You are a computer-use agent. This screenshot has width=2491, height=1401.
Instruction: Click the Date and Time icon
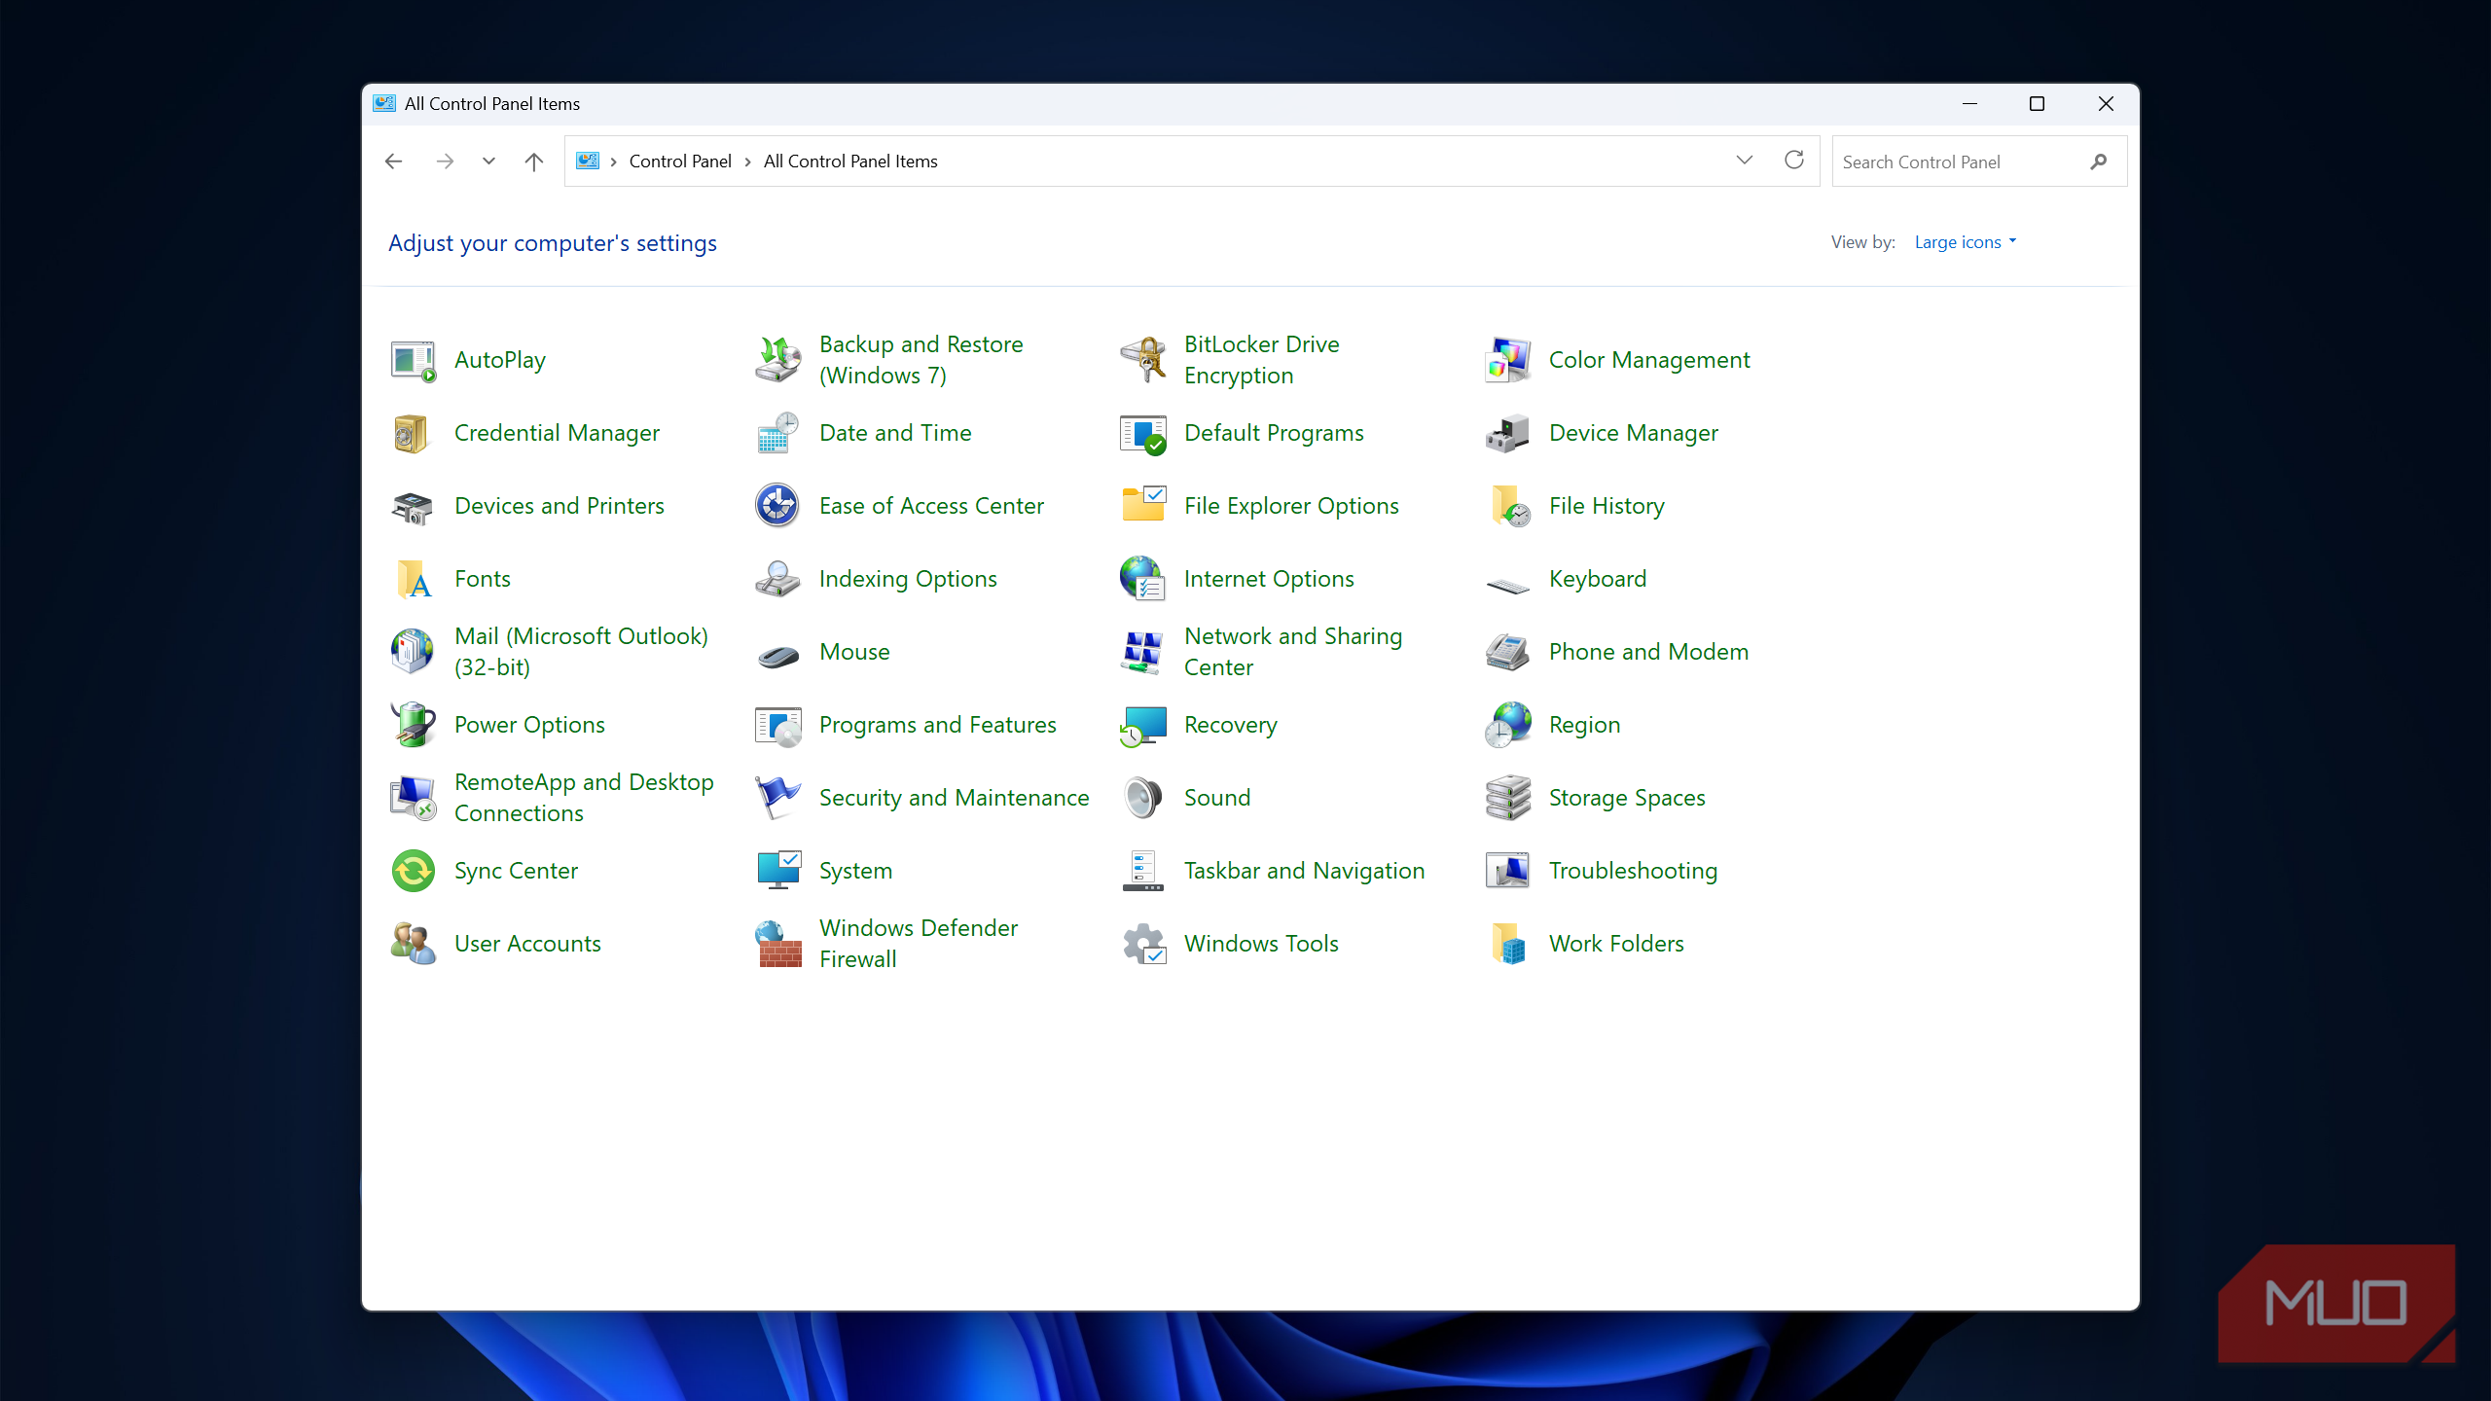click(x=777, y=433)
